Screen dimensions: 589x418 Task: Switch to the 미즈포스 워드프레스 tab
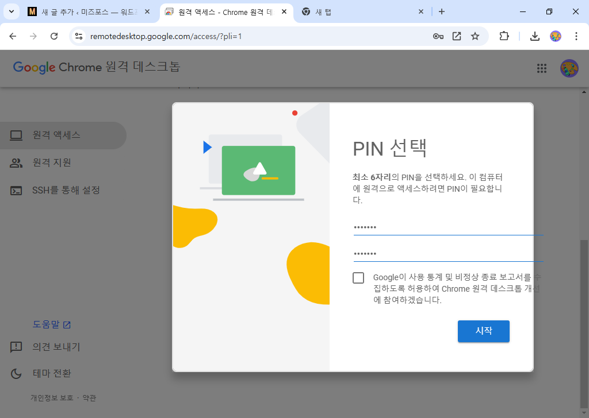pos(89,12)
